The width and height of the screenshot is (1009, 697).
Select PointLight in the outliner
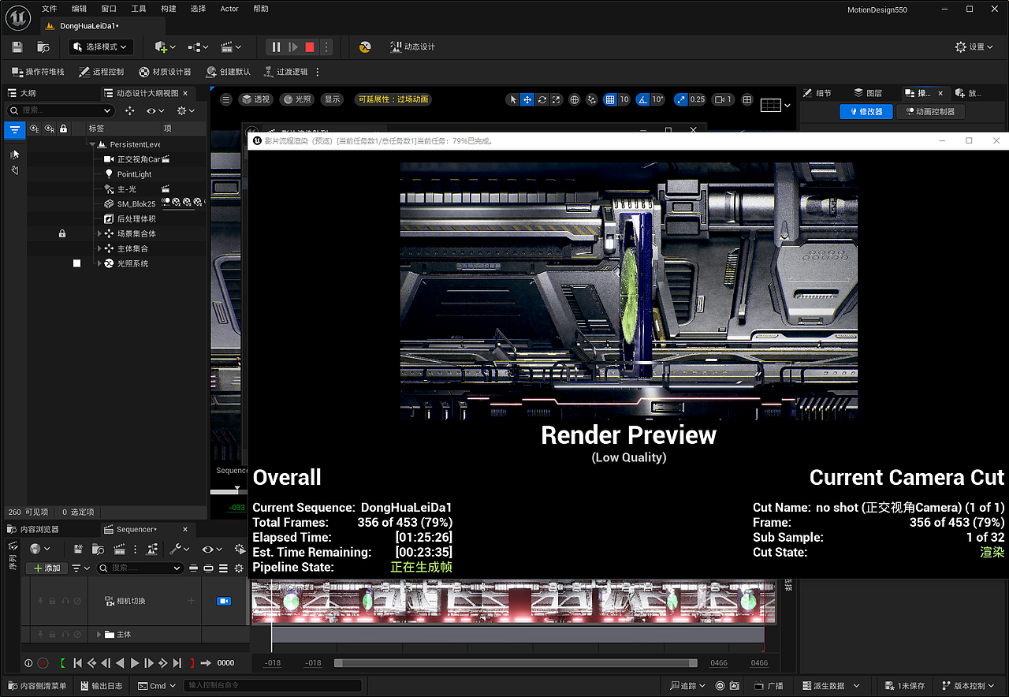[134, 174]
